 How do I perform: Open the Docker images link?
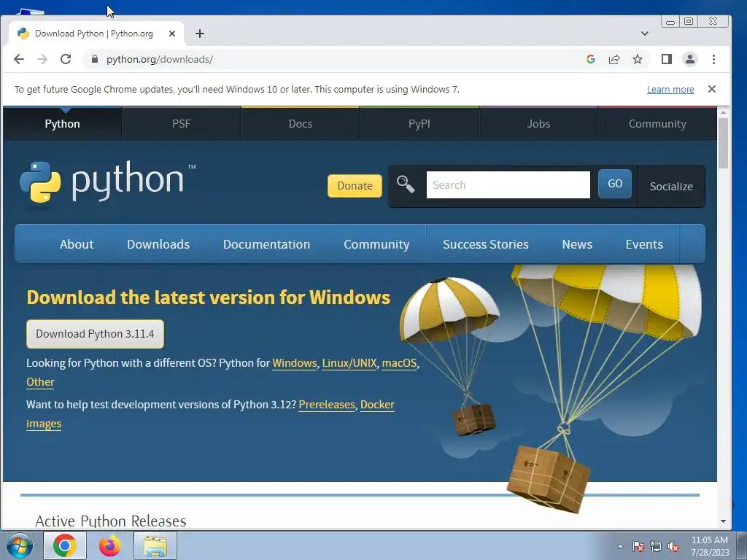(x=377, y=404)
